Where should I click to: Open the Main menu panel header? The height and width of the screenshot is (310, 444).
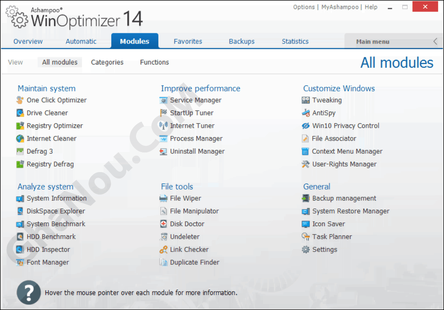(373, 42)
